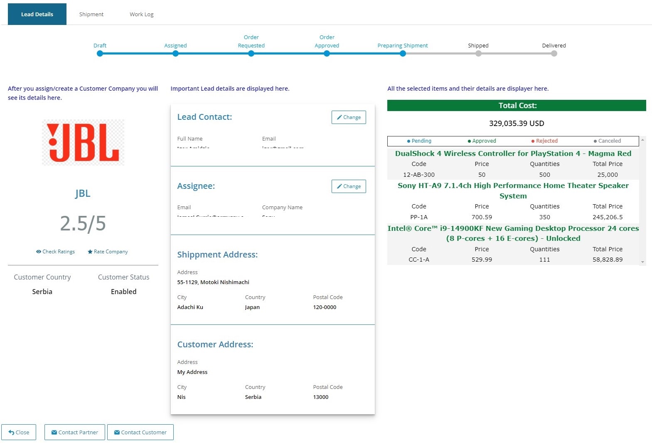The image size is (652, 443).
Task: Open the Work Log tab
Action: click(x=142, y=14)
